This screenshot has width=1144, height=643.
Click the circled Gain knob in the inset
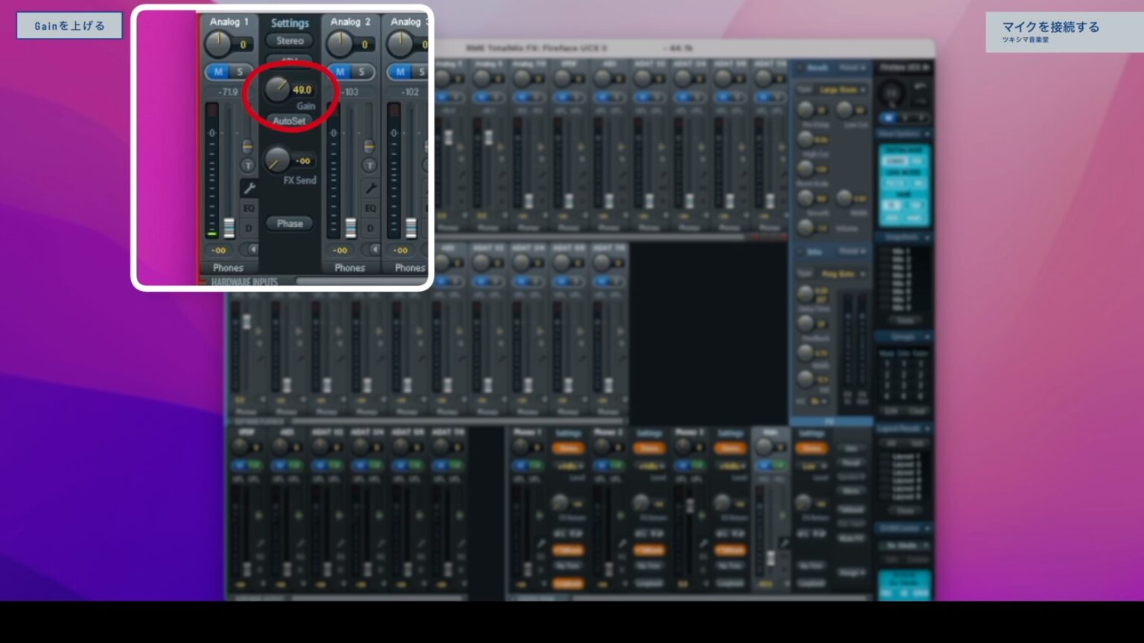coord(276,88)
